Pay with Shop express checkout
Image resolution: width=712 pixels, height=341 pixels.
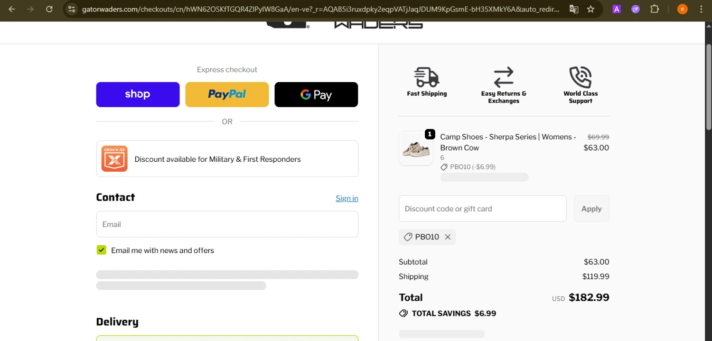(x=138, y=94)
